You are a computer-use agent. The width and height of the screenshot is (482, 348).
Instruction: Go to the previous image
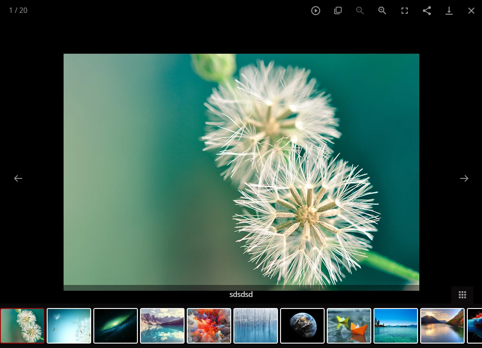tap(18, 178)
